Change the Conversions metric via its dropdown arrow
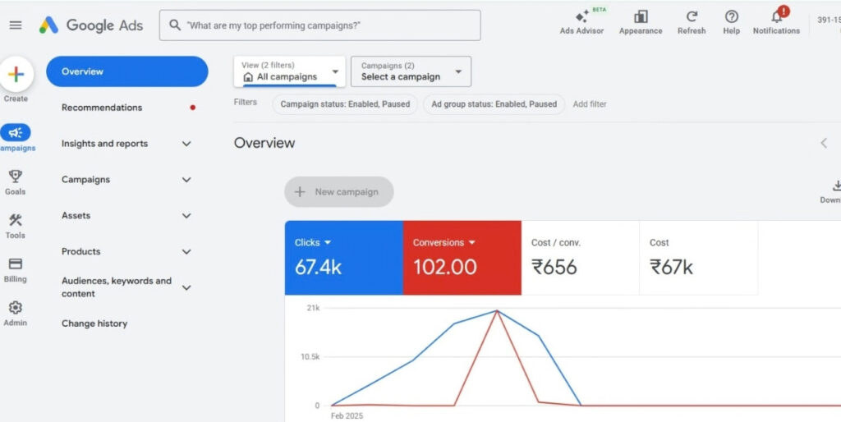841x422 pixels. click(472, 243)
